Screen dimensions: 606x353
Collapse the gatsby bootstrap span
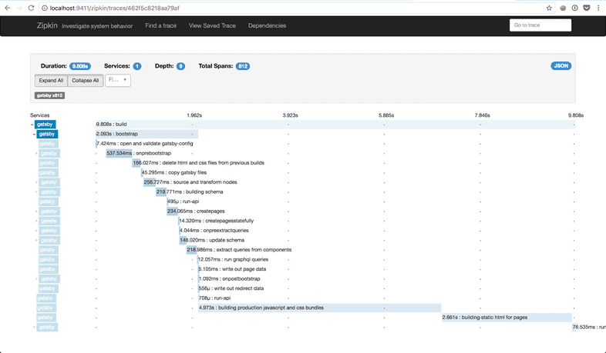point(34,134)
